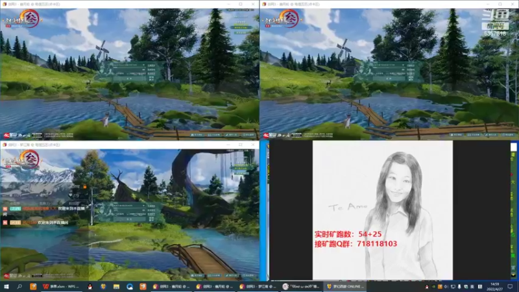Click pencil-icon button at bottom of top-right game
The height and width of the screenshot is (292, 519).
tap(491, 135)
